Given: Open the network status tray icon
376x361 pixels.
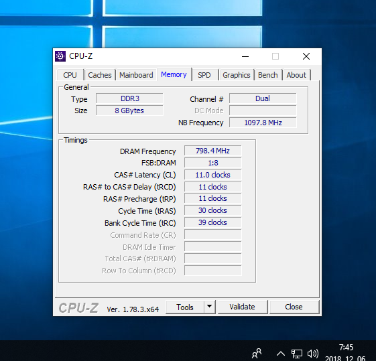Looking at the screenshot, I should (297, 354).
